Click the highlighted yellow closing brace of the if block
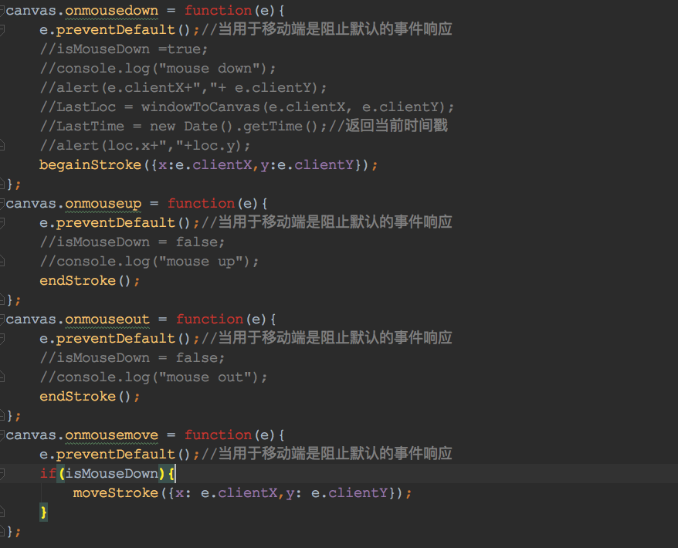The image size is (678, 548). 44,512
